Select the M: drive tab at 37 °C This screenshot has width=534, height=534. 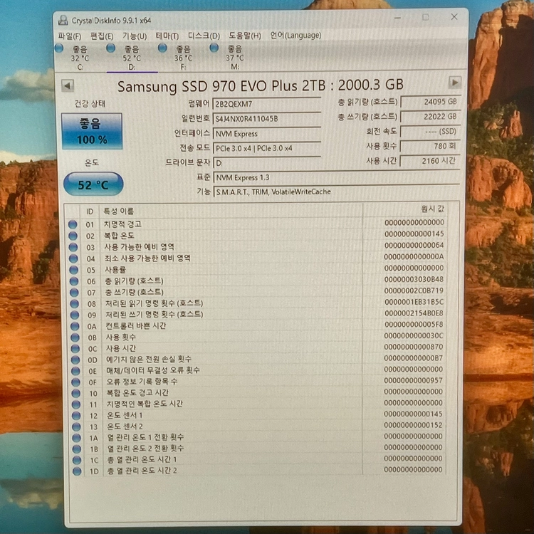235,58
